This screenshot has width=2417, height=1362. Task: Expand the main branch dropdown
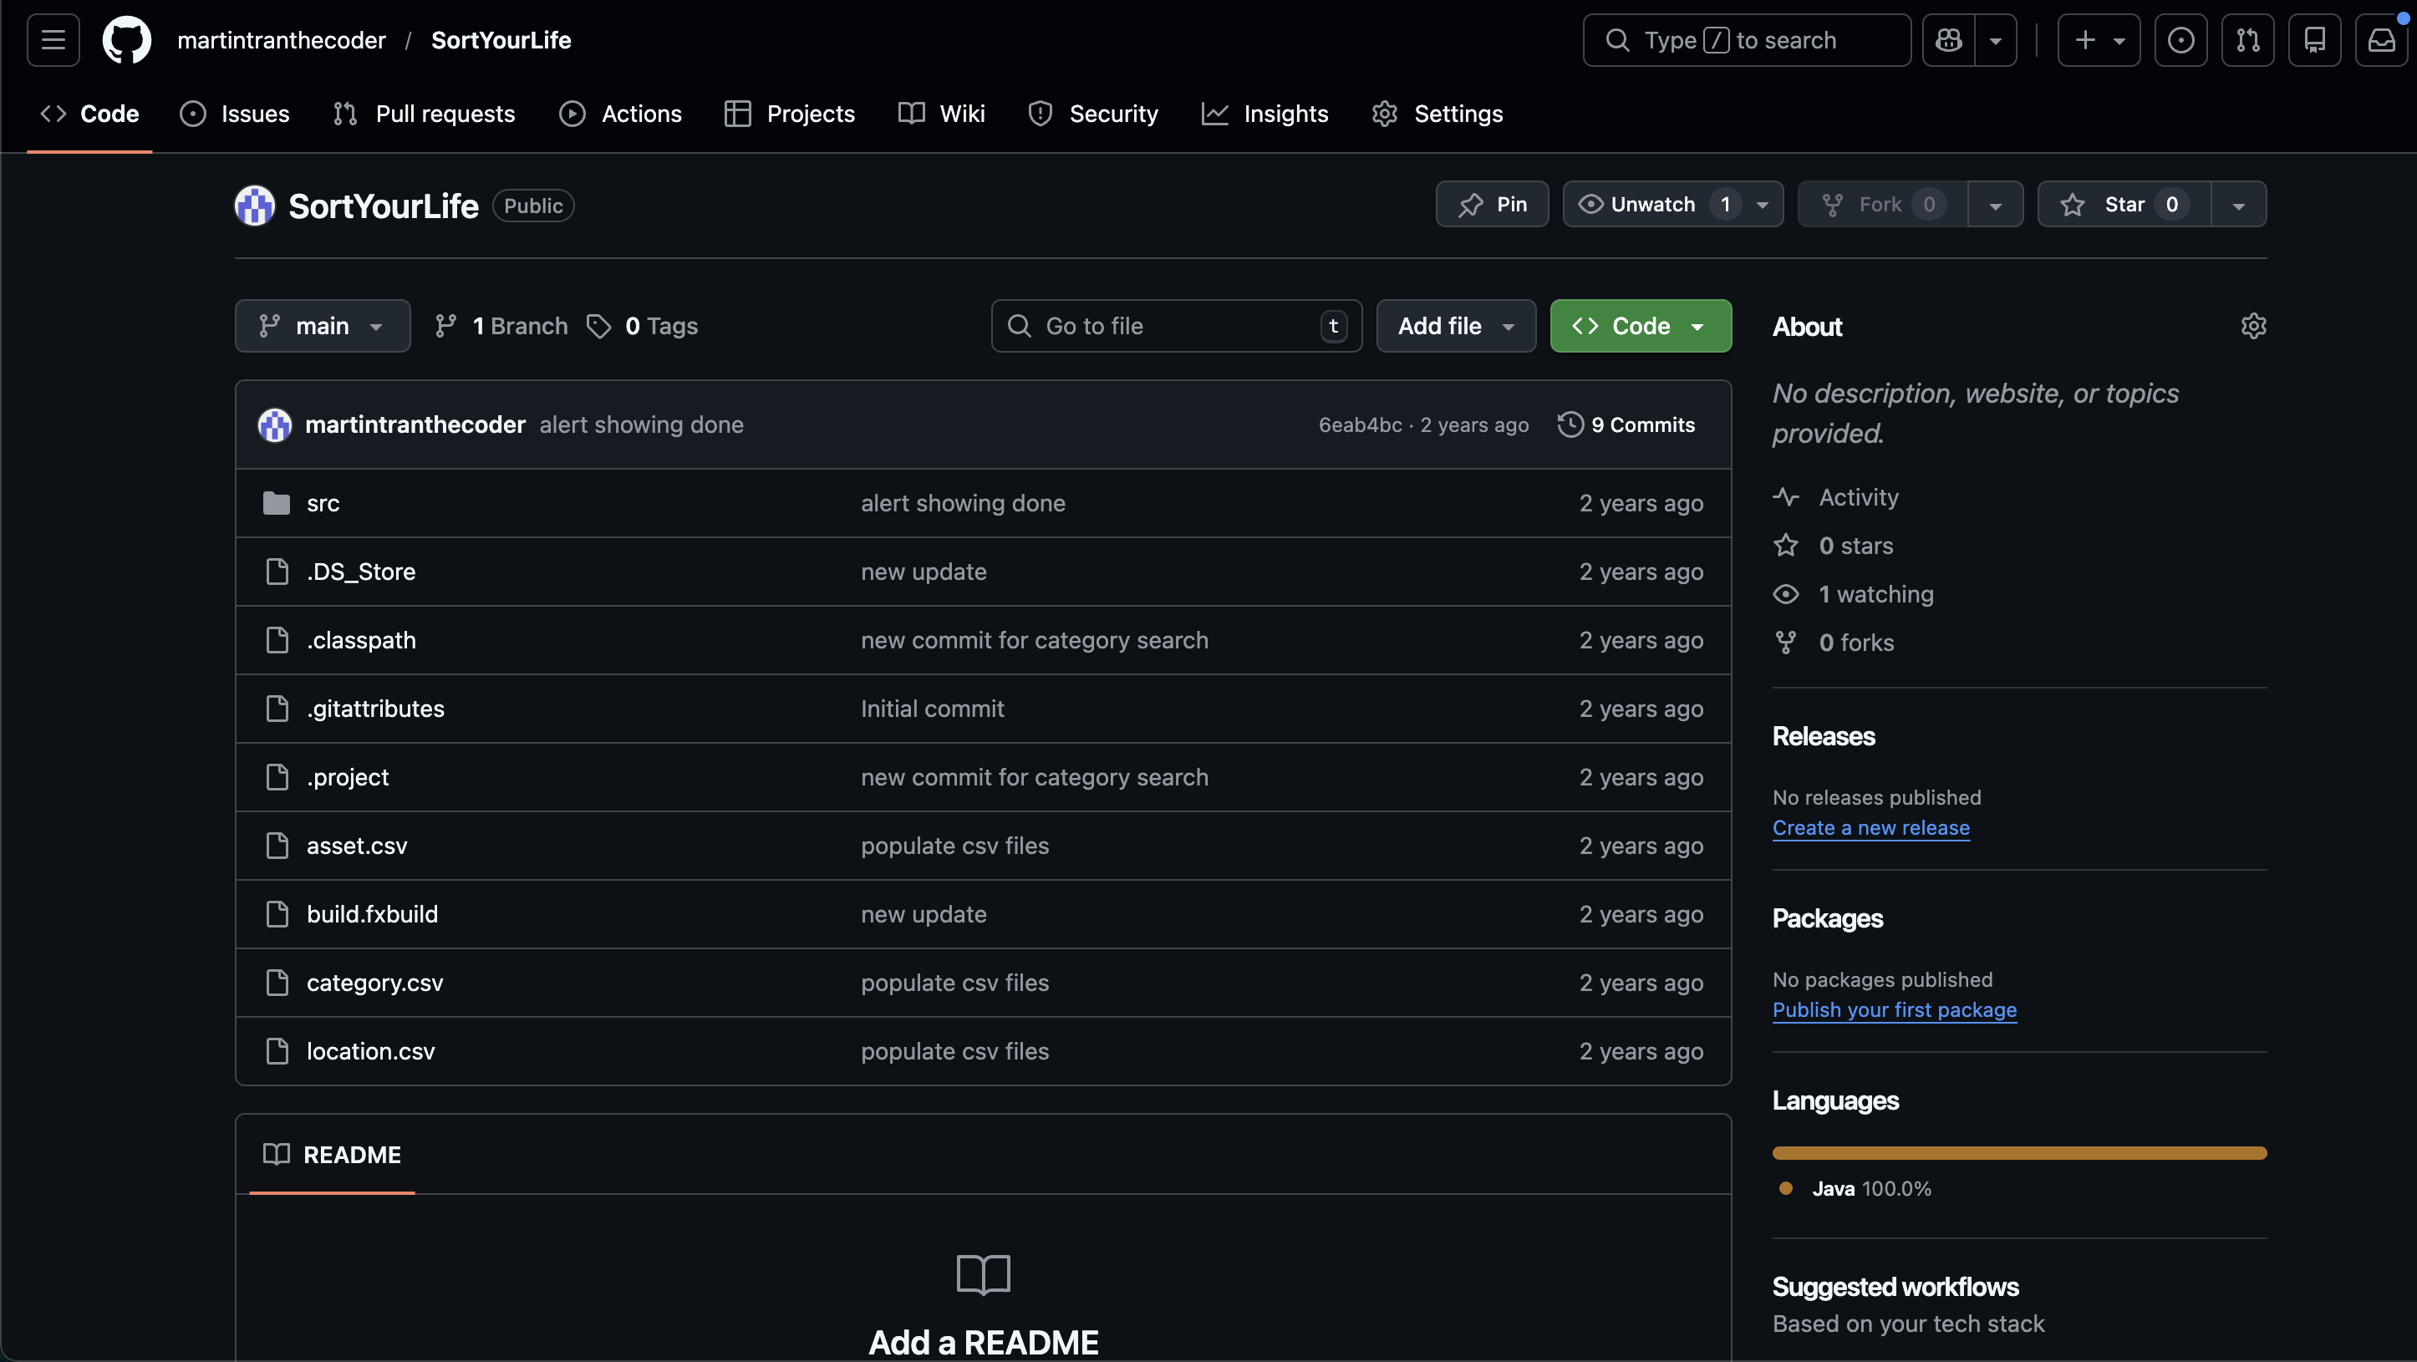(322, 327)
